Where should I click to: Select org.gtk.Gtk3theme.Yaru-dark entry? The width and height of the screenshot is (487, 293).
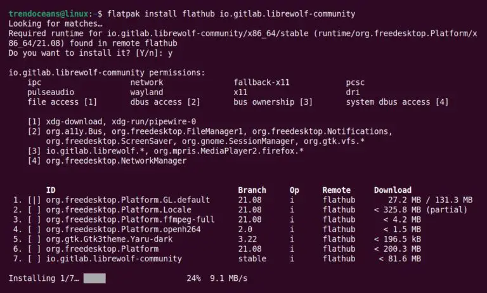point(109,239)
